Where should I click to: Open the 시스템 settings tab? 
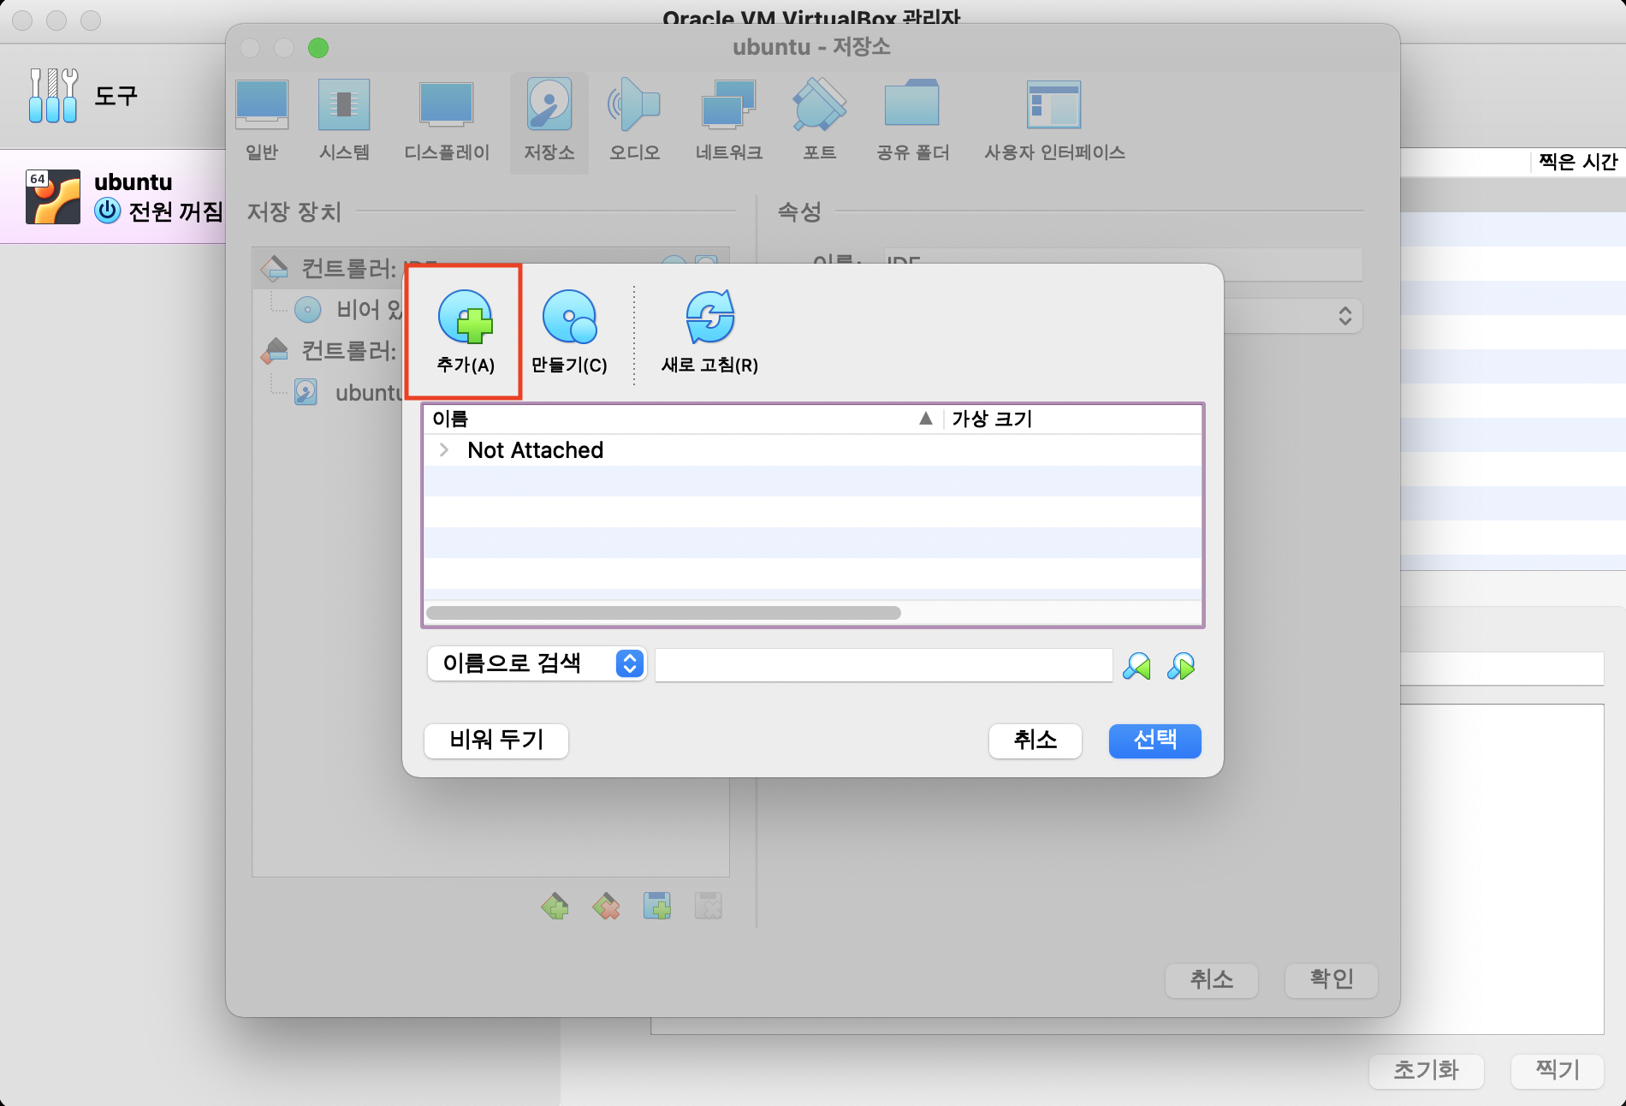(x=344, y=122)
